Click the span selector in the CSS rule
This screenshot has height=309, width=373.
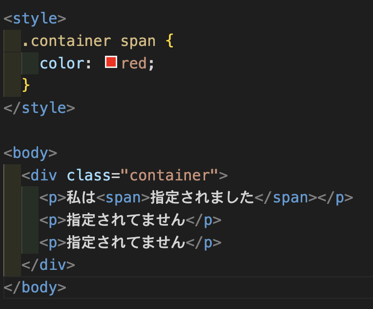point(138,41)
